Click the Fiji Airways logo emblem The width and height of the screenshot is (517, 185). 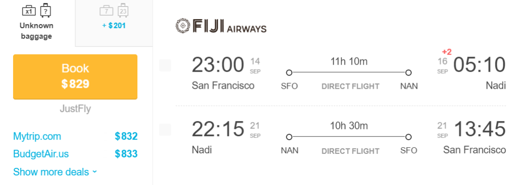point(183,26)
